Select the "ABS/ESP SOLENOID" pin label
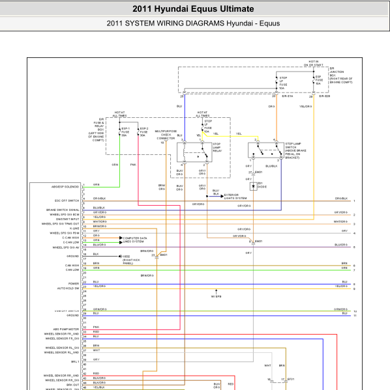Viewport: 390px width, 390px height. tap(65, 187)
